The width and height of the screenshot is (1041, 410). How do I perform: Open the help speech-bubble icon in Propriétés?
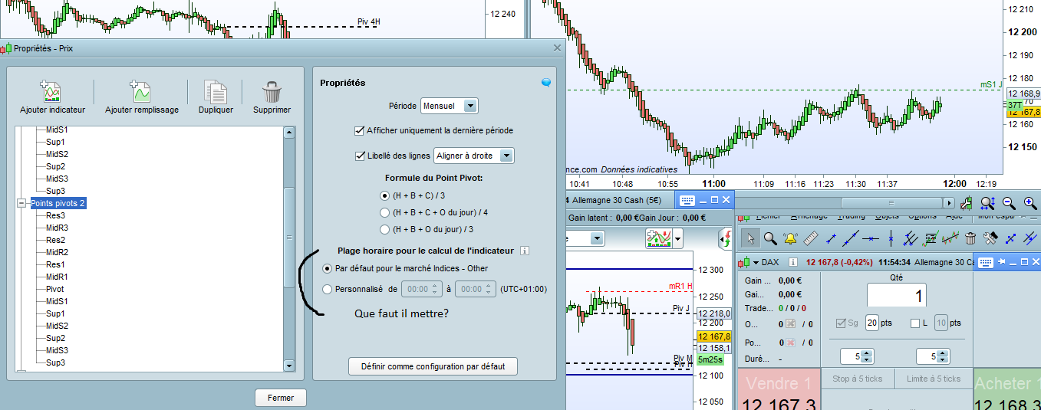[546, 82]
